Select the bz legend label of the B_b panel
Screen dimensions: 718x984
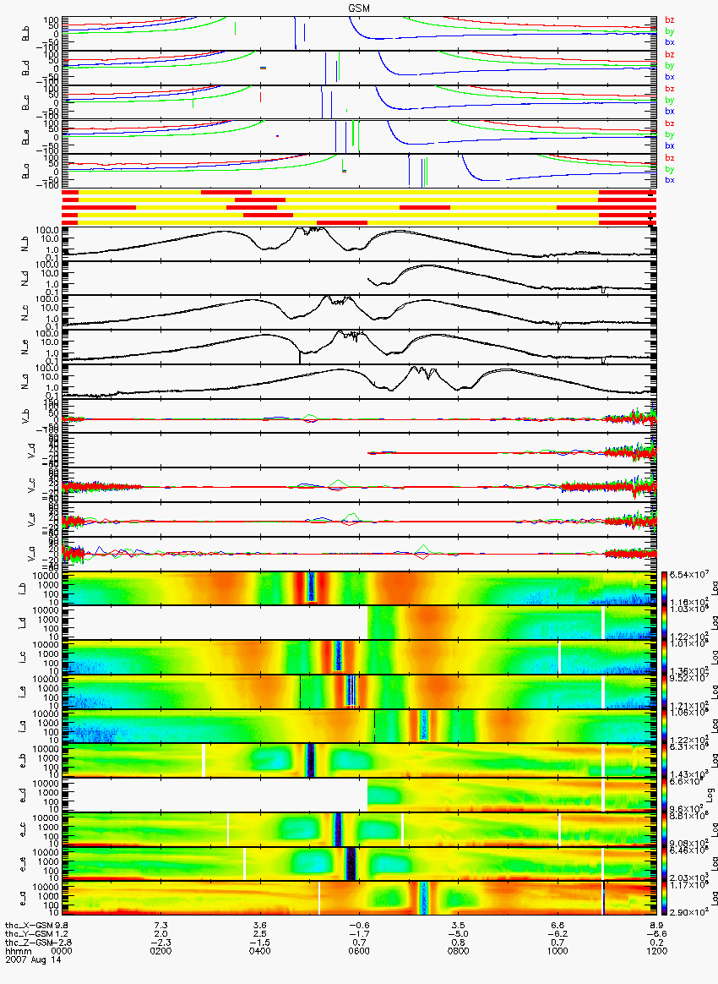coord(670,20)
